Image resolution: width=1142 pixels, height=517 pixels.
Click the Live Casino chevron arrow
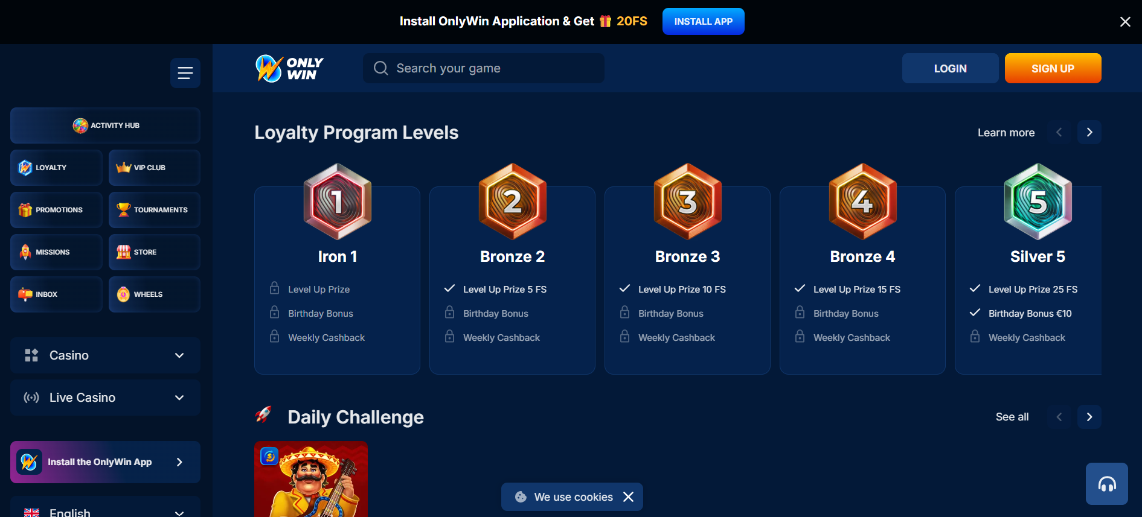pos(179,398)
